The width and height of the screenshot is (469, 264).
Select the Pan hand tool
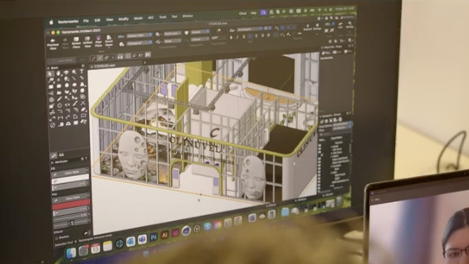(x=59, y=73)
